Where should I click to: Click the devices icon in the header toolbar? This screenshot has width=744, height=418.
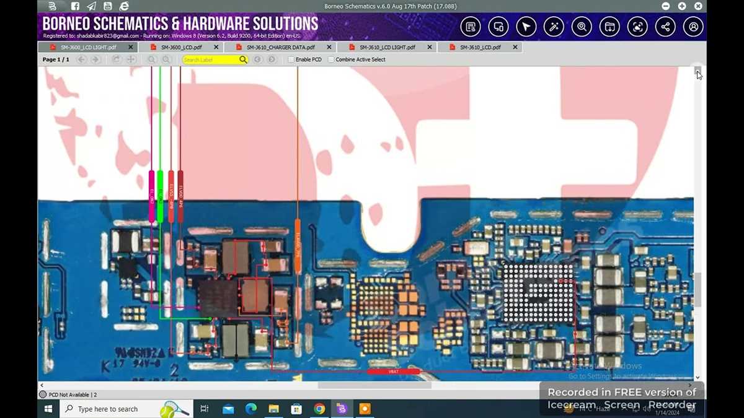pyautogui.click(x=498, y=27)
